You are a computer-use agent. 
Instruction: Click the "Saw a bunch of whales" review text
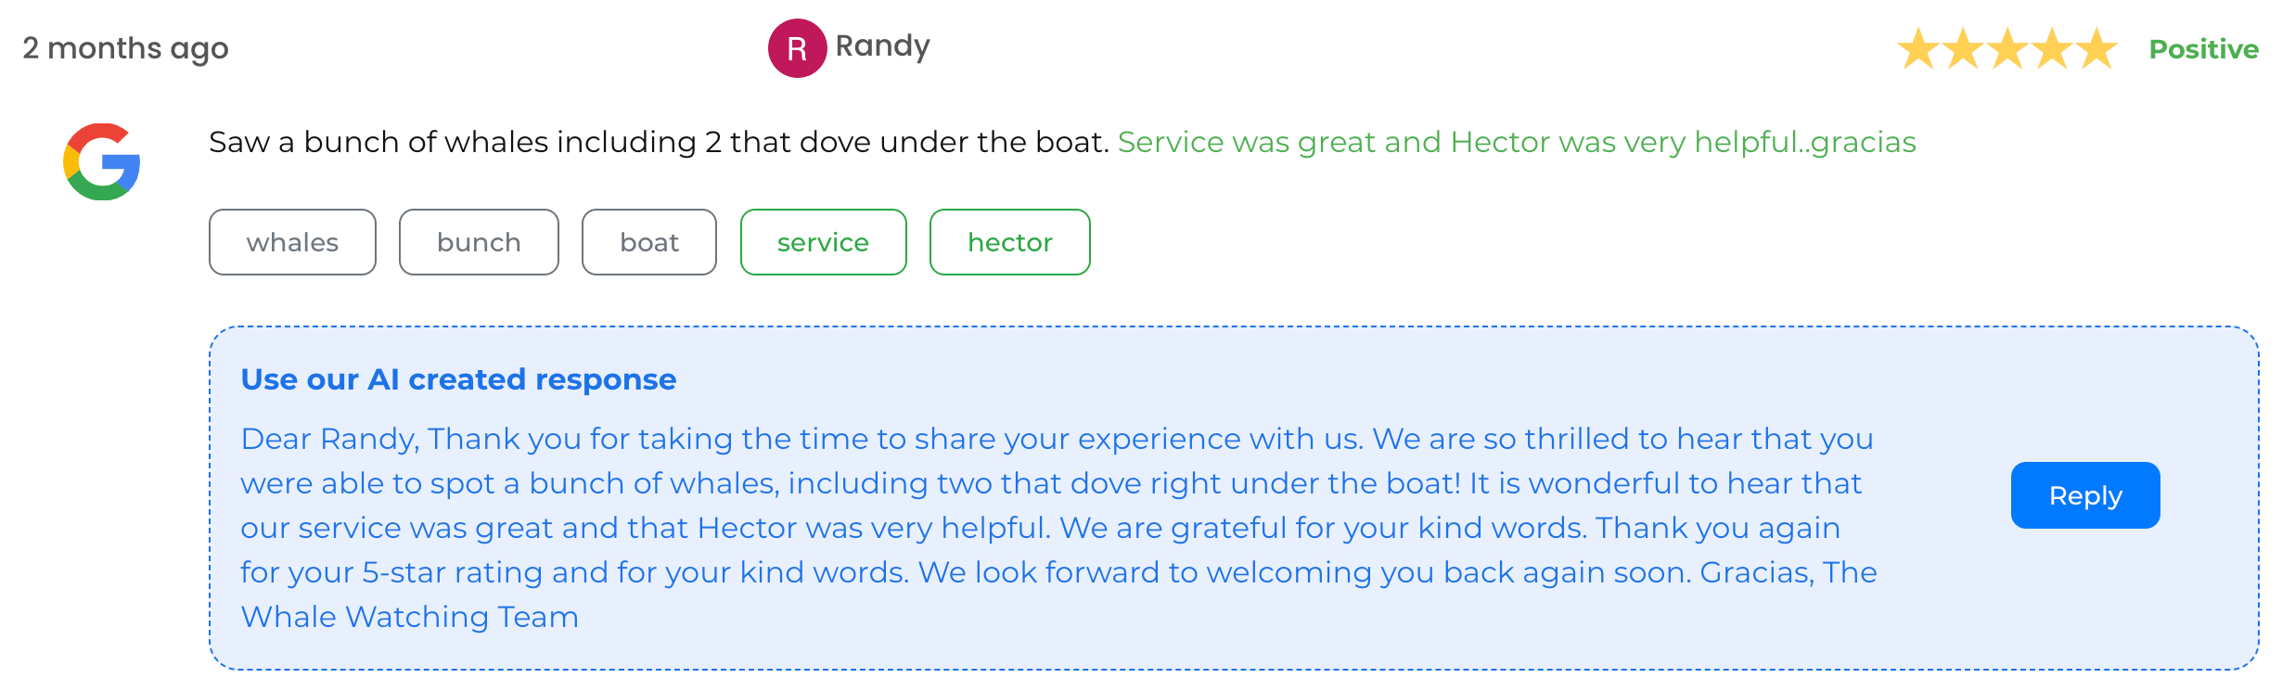point(659,142)
